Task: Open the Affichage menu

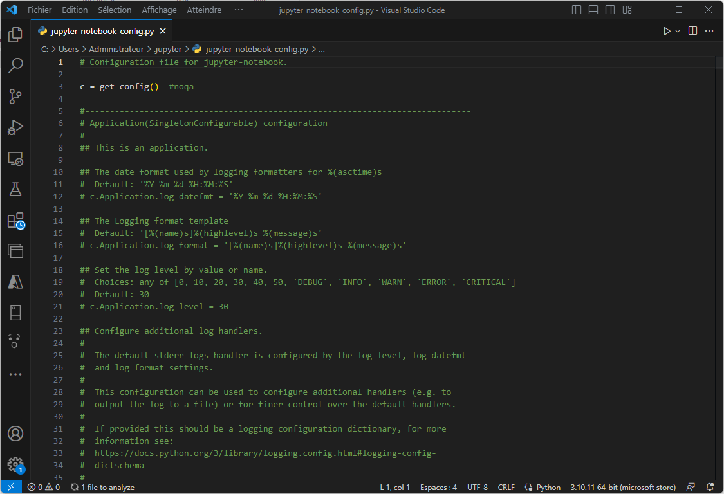Action: (159, 10)
